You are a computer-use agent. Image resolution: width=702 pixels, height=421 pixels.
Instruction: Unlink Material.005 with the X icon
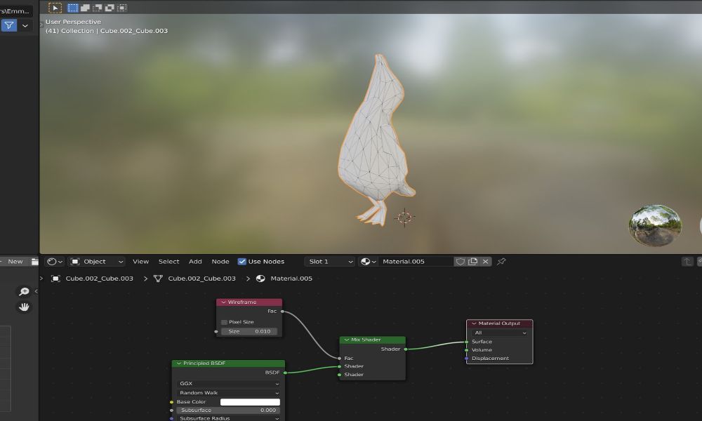click(485, 262)
